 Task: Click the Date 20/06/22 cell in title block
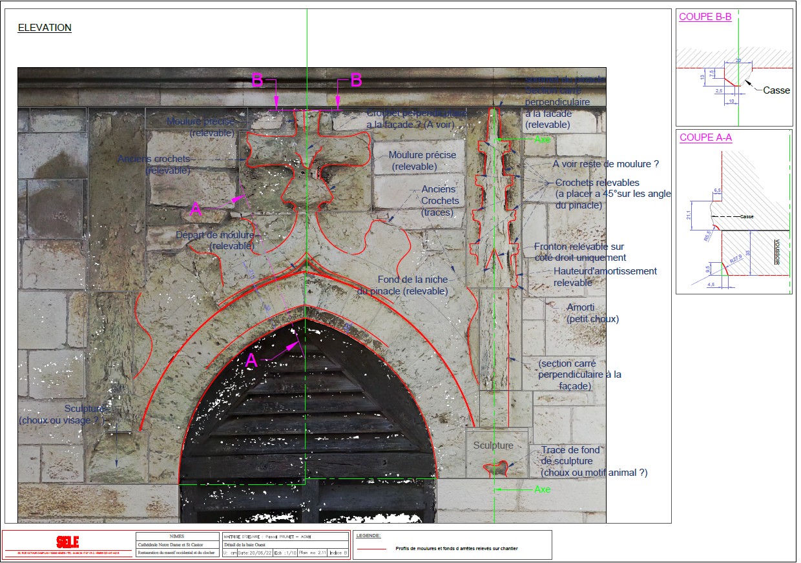[x=255, y=553]
